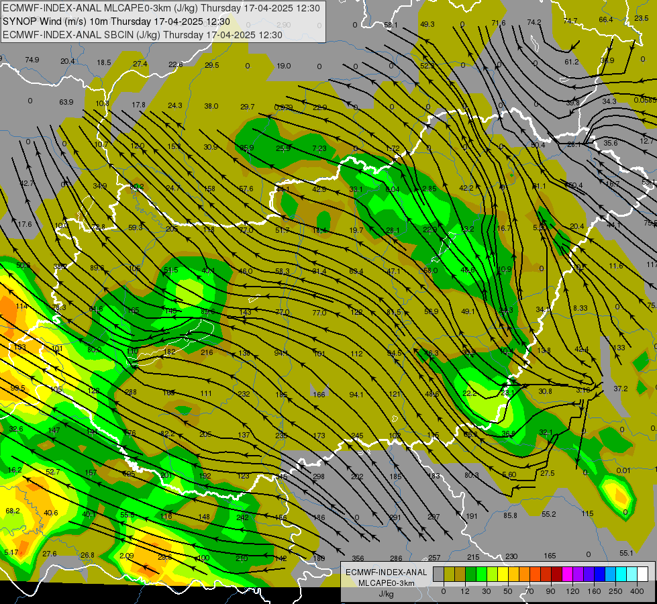657x604 pixels.
Task: Click the map value 242
Action: 242,517
